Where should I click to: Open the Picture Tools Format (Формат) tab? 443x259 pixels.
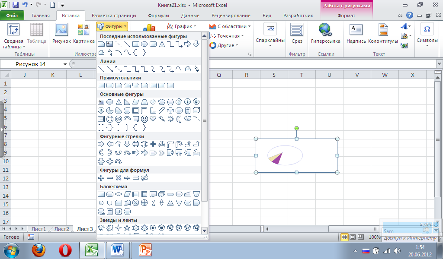(347, 16)
